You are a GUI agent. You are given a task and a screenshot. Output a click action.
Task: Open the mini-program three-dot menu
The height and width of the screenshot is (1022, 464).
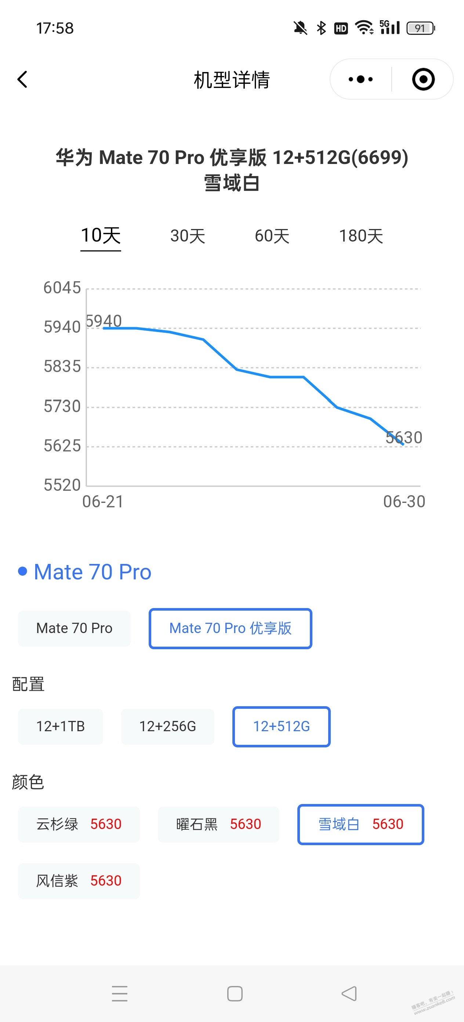360,79
